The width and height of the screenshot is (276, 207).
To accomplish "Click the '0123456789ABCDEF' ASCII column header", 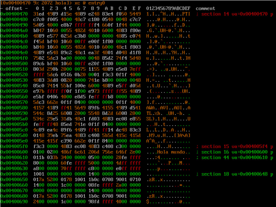I will pos(169,8).
